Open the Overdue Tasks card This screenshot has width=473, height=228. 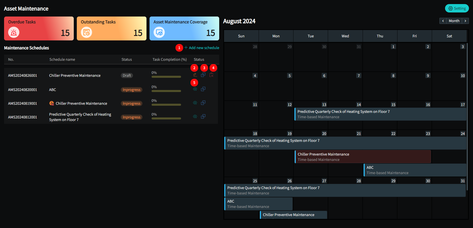pos(39,28)
